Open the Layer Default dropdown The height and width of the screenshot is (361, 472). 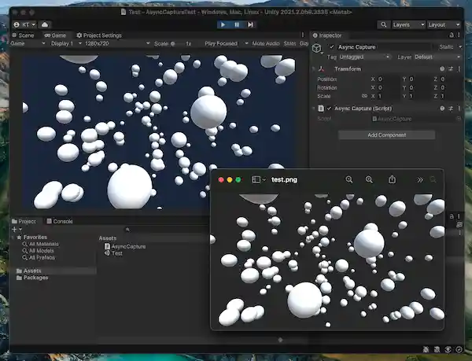tap(437, 57)
